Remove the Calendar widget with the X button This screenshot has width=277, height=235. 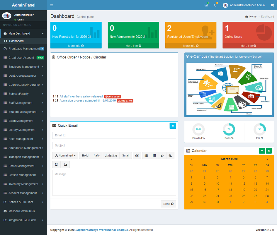tap(269, 151)
